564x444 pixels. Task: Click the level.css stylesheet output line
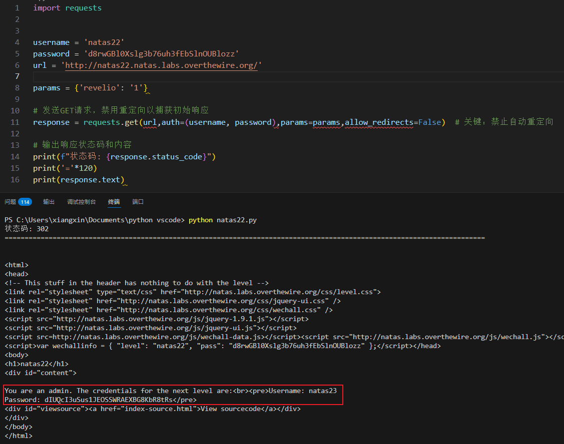(x=193, y=292)
